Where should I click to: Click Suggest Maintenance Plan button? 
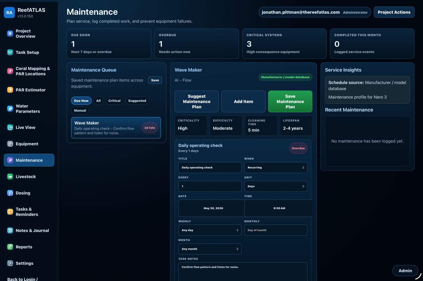coord(197,101)
